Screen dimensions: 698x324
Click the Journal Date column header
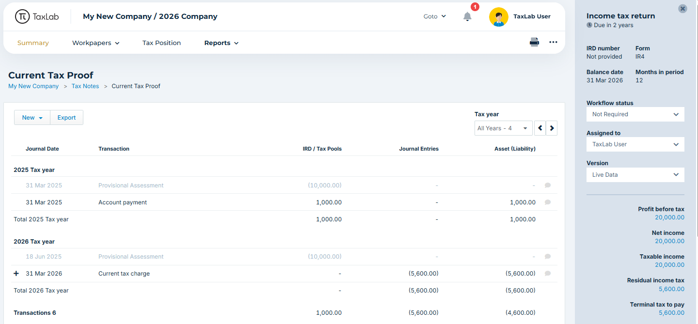[x=42, y=149]
